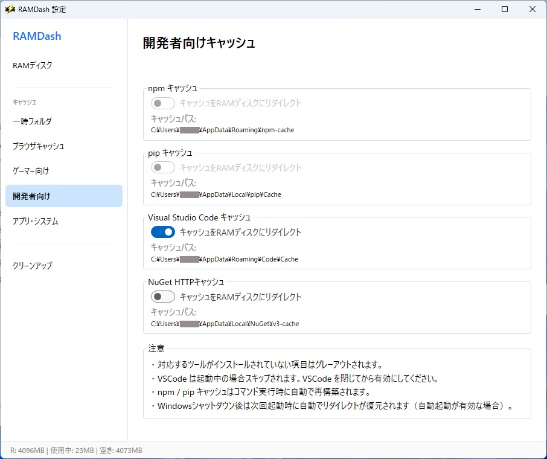Viewport: 547px width, 459px height.
Task: Click status bar R: 4096MB usage text
Action: [76, 451]
